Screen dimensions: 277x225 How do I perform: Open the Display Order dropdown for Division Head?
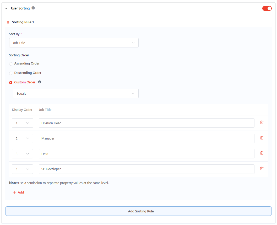[x=22, y=123]
